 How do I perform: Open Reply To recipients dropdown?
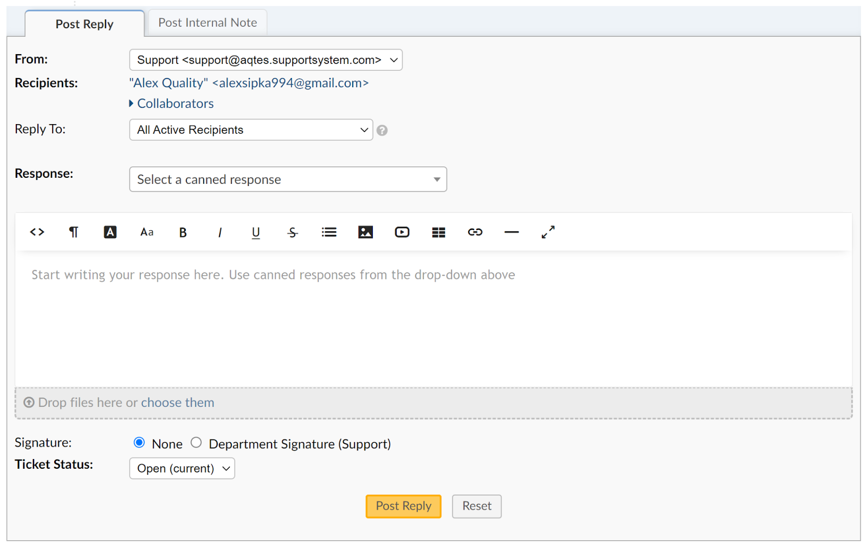[251, 130]
